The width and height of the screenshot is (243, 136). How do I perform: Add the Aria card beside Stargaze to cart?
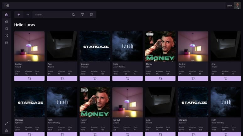click(x=62, y=78)
